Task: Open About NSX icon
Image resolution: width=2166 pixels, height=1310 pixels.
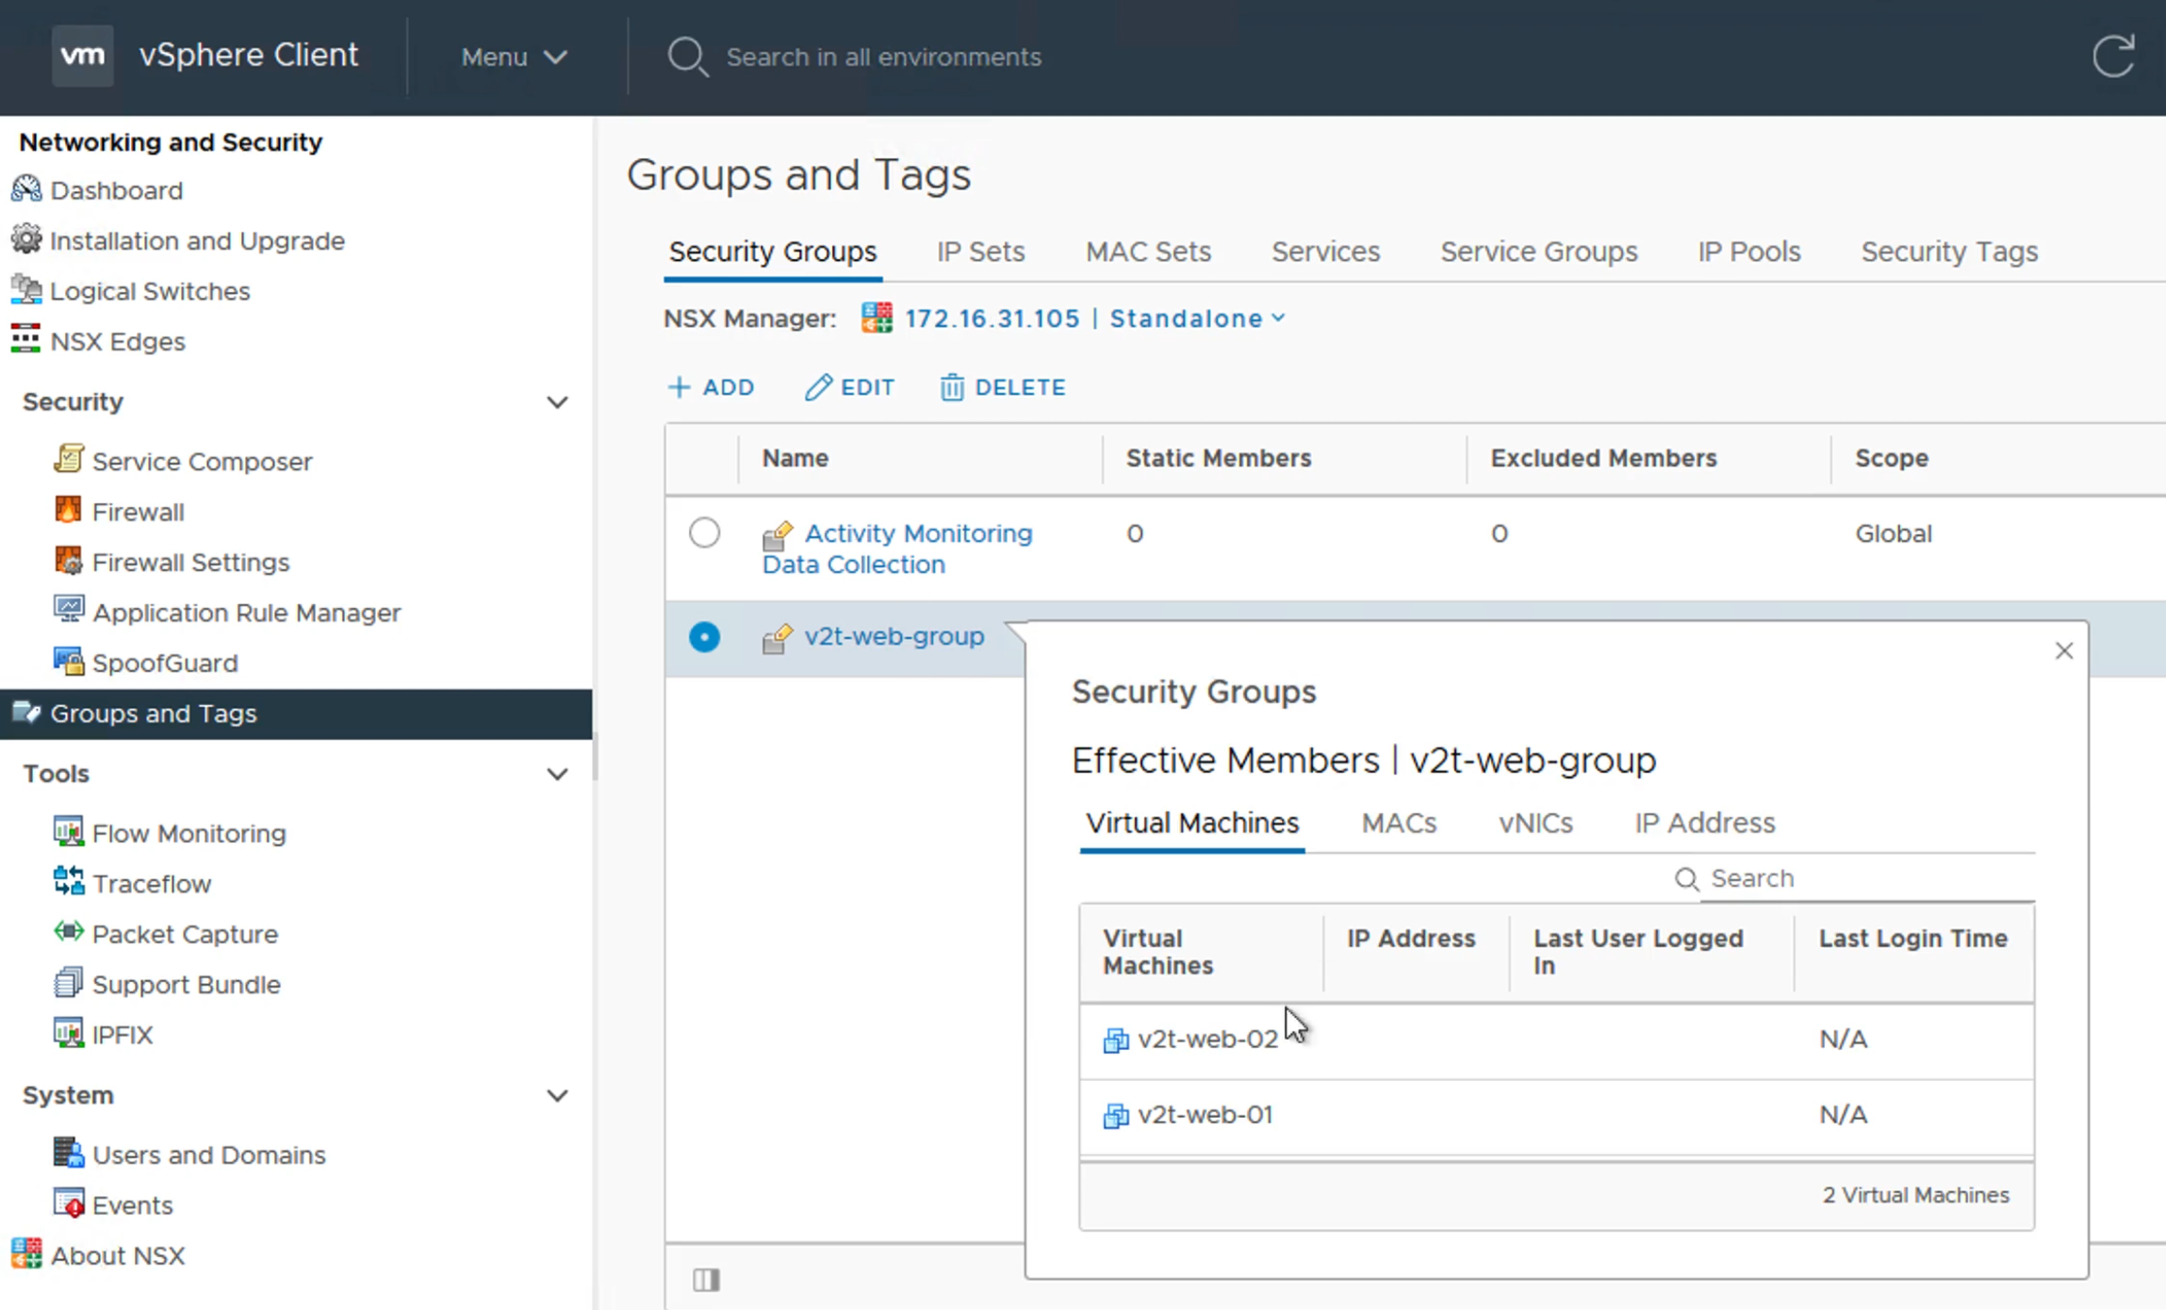Action: [25, 1254]
